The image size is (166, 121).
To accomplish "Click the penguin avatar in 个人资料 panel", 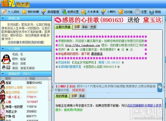I will pos(6,59).
